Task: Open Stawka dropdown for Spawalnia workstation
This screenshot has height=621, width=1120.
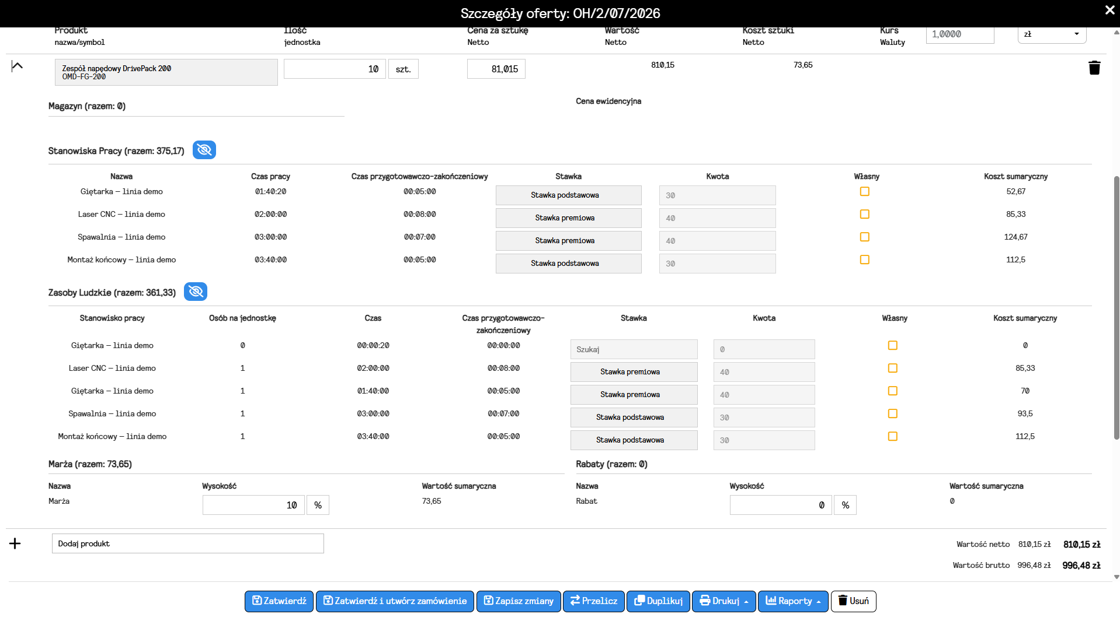Action: [x=568, y=241]
